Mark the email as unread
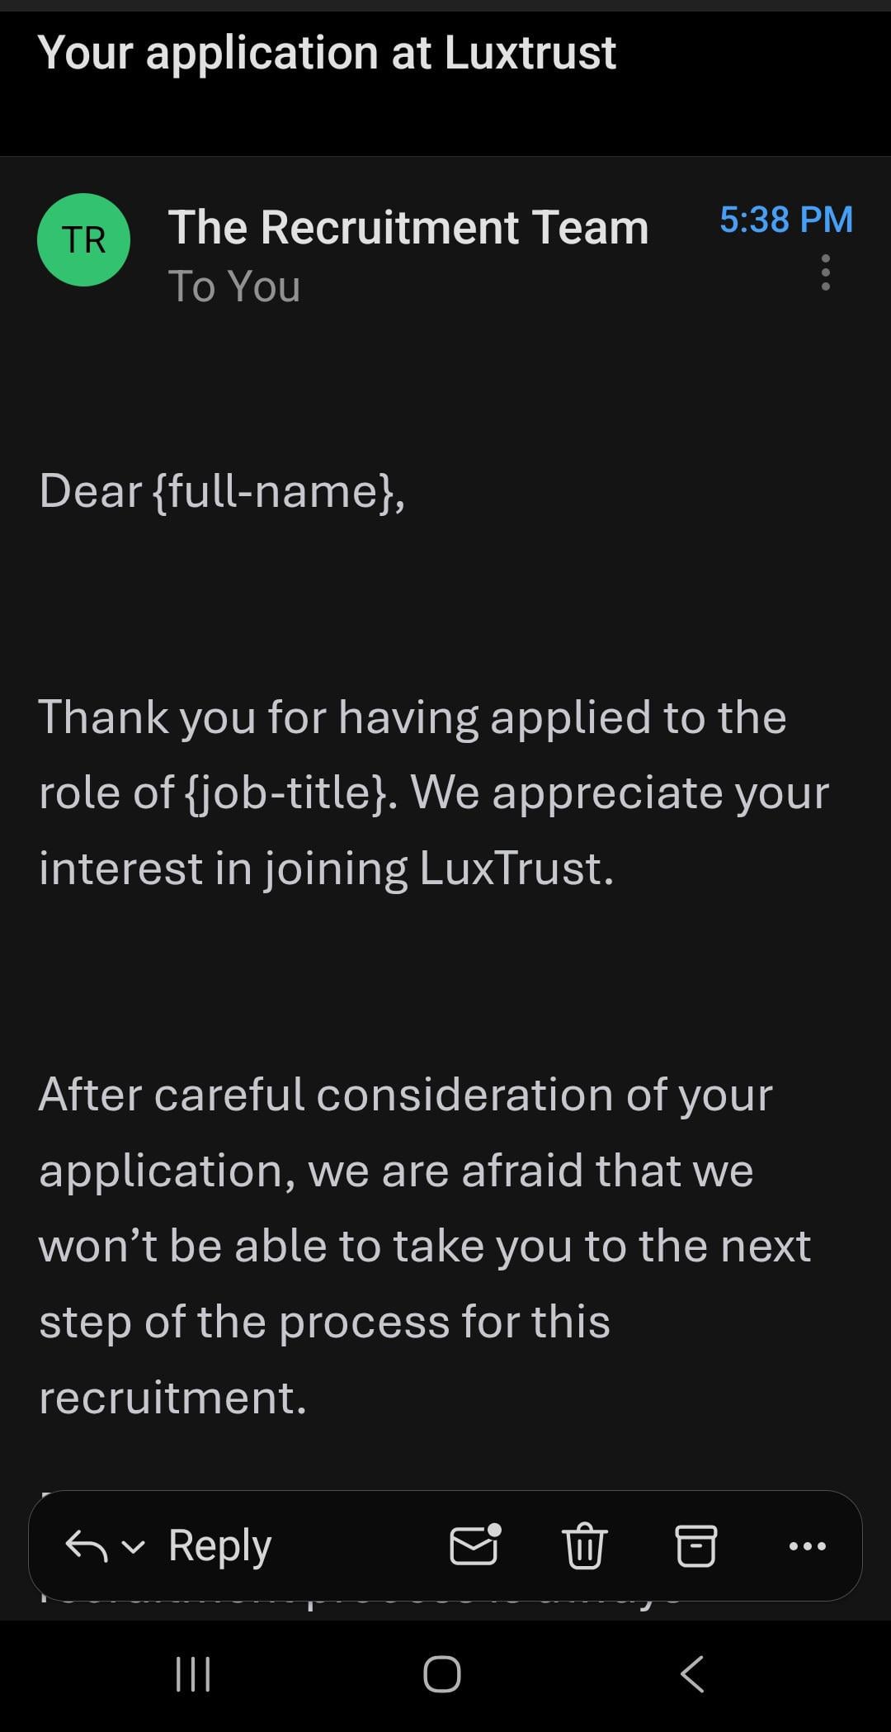891x1732 pixels. tap(475, 1545)
